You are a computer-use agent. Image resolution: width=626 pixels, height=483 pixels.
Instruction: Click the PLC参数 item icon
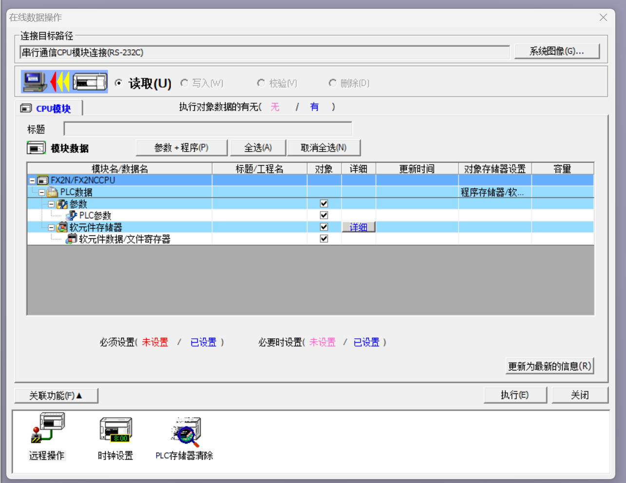click(x=72, y=215)
